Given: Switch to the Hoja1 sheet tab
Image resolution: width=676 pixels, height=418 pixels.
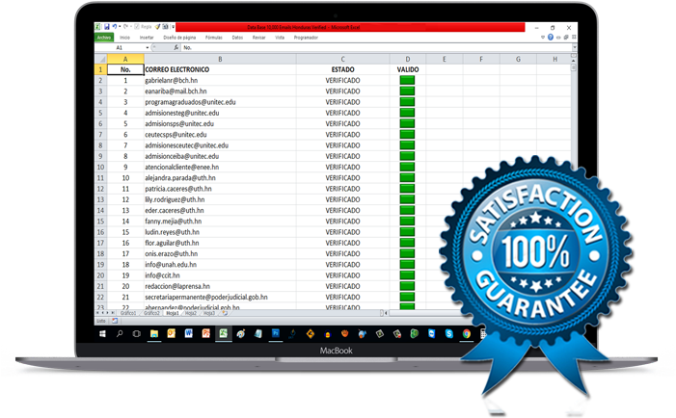Looking at the screenshot, I should (172, 313).
